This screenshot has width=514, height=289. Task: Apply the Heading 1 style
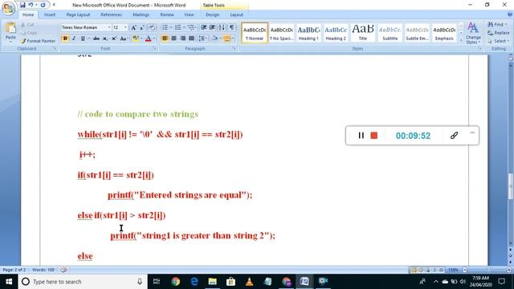coord(308,33)
